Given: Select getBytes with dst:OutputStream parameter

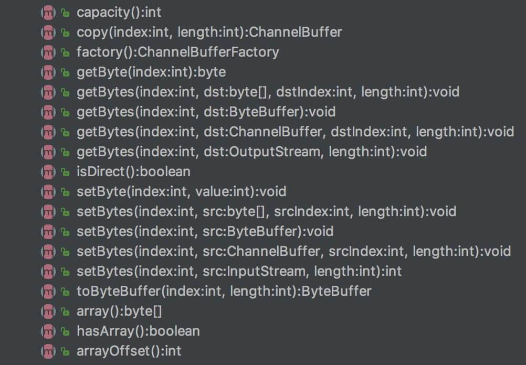Looking at the screenshot, I should click(x=251, y=152).
